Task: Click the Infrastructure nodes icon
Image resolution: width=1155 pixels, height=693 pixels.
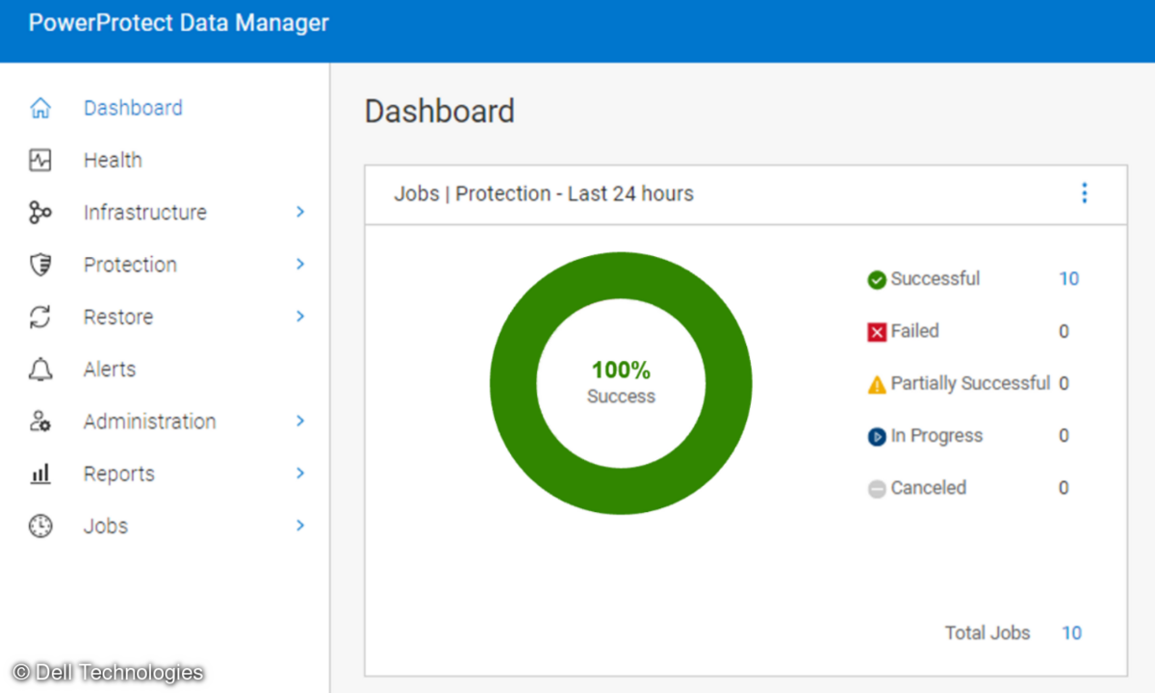Action: 40,213
